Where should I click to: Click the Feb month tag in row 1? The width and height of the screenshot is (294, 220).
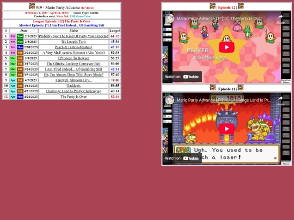(13, 36)
